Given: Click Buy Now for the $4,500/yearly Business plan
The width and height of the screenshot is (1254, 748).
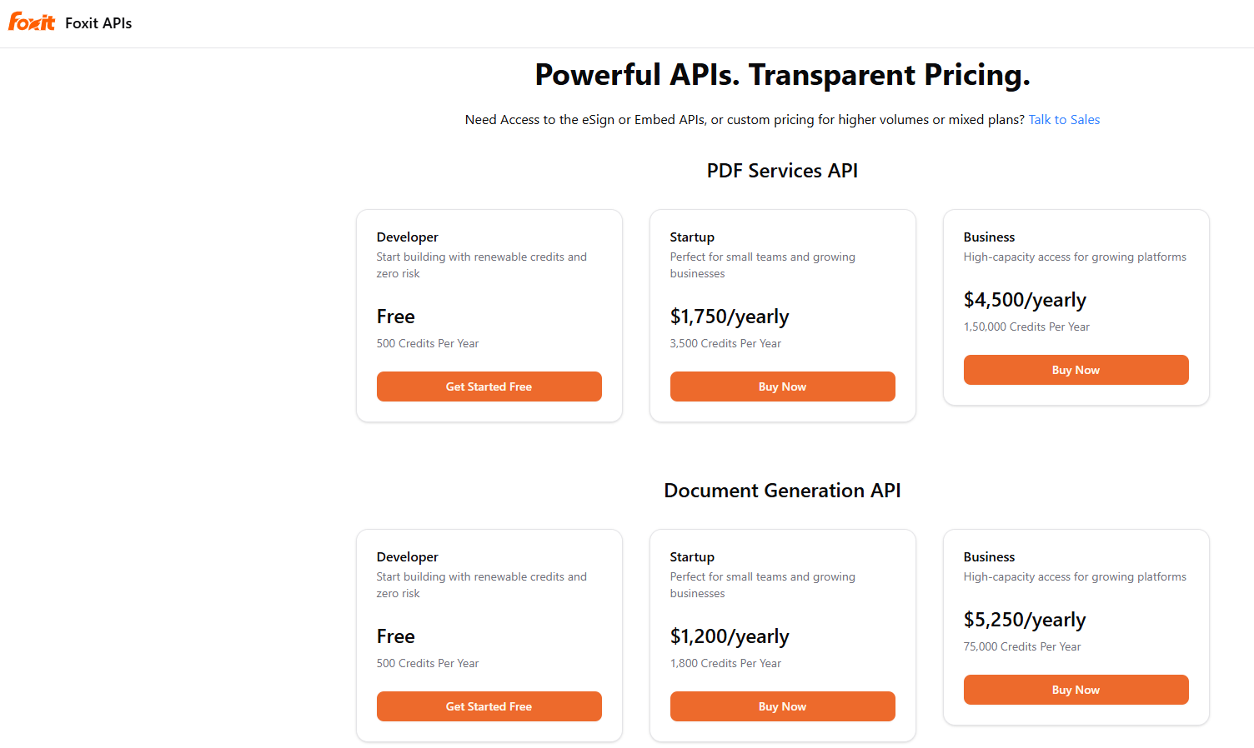Looking at the screenshot, I should pyautogui.click(x=1076, y=369).
